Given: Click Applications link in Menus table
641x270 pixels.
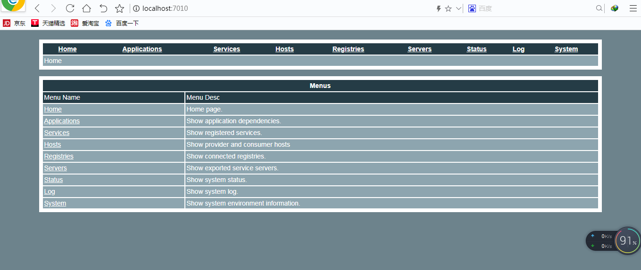Looking at the screenshot, I should [62, 121].
